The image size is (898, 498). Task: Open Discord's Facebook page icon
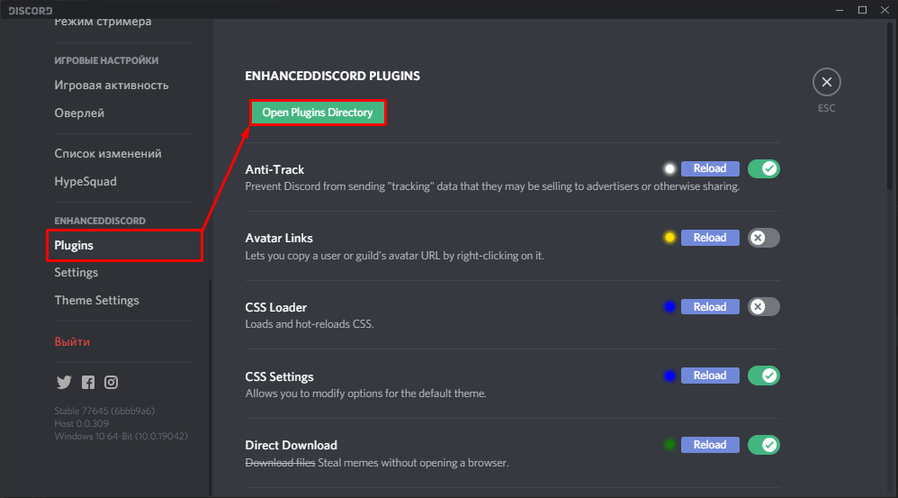pyautogui.click(x=87, y=382)
